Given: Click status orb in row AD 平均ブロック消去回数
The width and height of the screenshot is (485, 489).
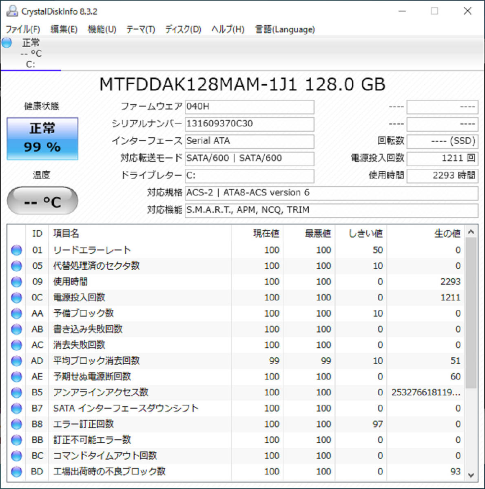Looking at the screenshot, I should point(16,361).
